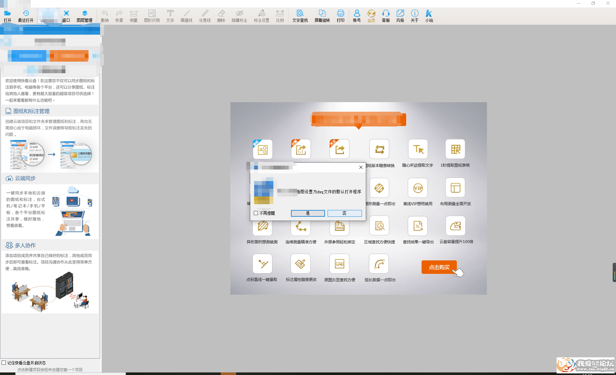
Task: Click the 云端同步 section heading
Action: 25,178
